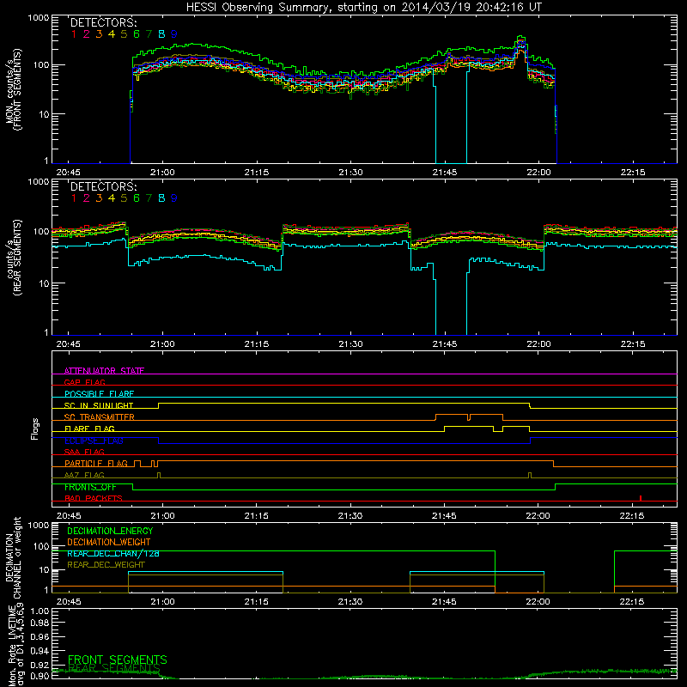The image size is (687, 687).
Task: Click the red BAD_PACKETS tick mark near 22:15
Action: [641, 498]
